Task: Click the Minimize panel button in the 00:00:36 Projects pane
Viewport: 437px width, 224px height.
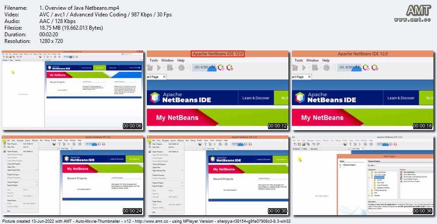Action: tap(349, 149)
